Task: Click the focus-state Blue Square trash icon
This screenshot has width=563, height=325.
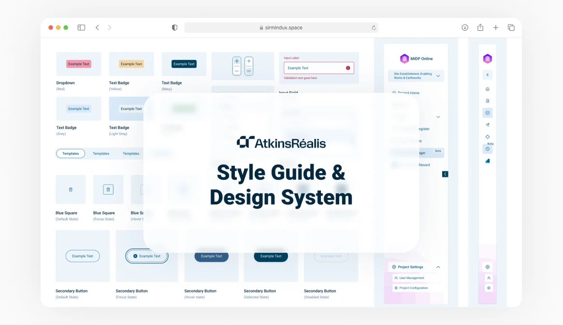Action: [x=108, y=190]
